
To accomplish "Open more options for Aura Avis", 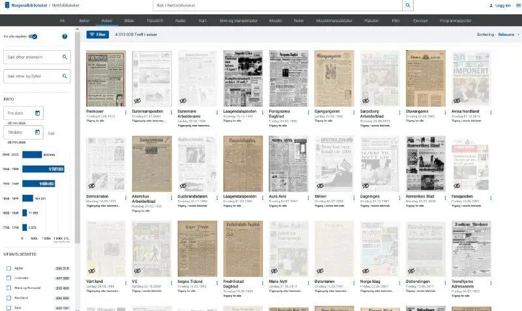I will coord(308,198).
